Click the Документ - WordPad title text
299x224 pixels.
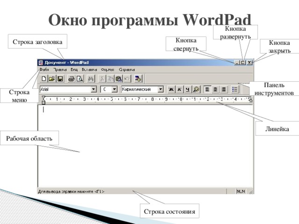(x=66, y=63)
